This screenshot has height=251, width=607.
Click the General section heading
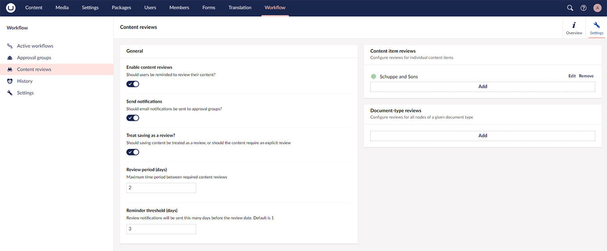point(135,51)
